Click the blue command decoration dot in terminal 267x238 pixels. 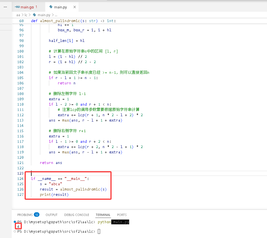pos(15,222)
